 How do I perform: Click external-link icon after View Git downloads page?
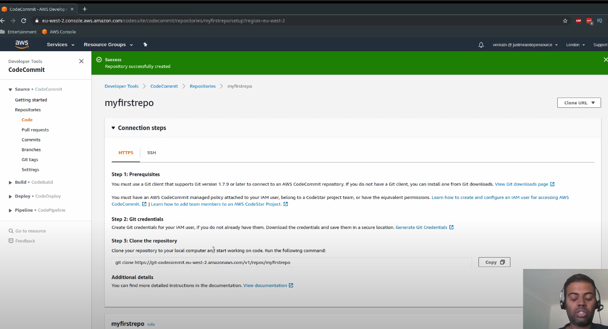point(552,184)
